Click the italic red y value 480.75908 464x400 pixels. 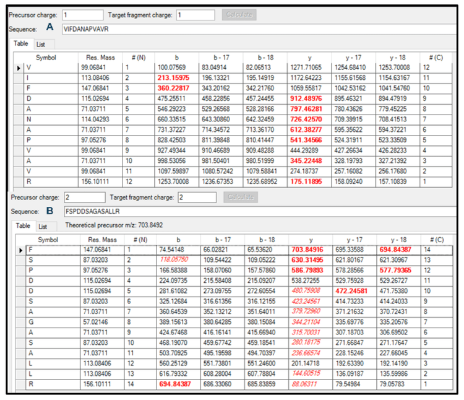pyautogui.click(x=306, y=291)
